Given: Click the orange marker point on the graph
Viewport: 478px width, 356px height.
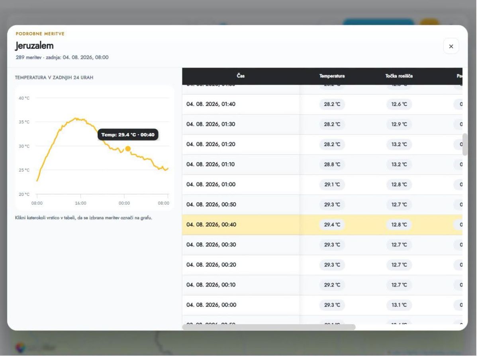Looking at the screenshot, I should (x=128, y=149).
